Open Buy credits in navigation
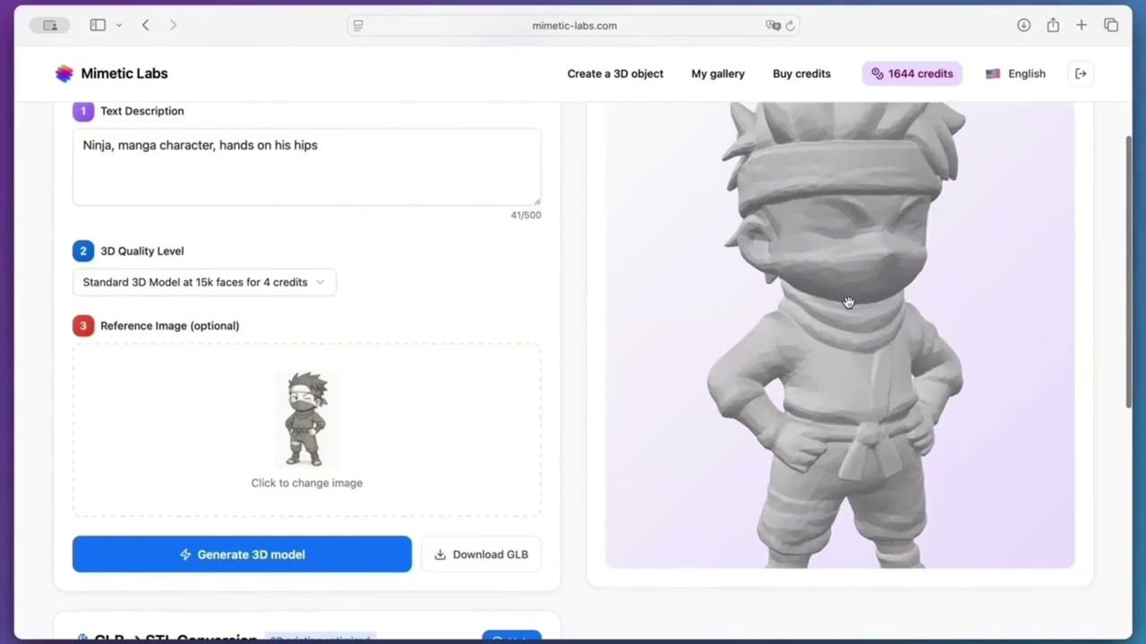This screenshot has height=644, width=1146. [801, 73]
